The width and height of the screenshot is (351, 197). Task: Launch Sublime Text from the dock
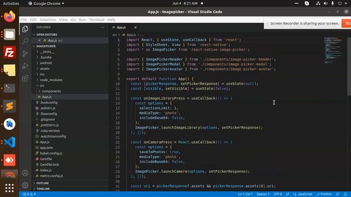[x=9, y=106]
